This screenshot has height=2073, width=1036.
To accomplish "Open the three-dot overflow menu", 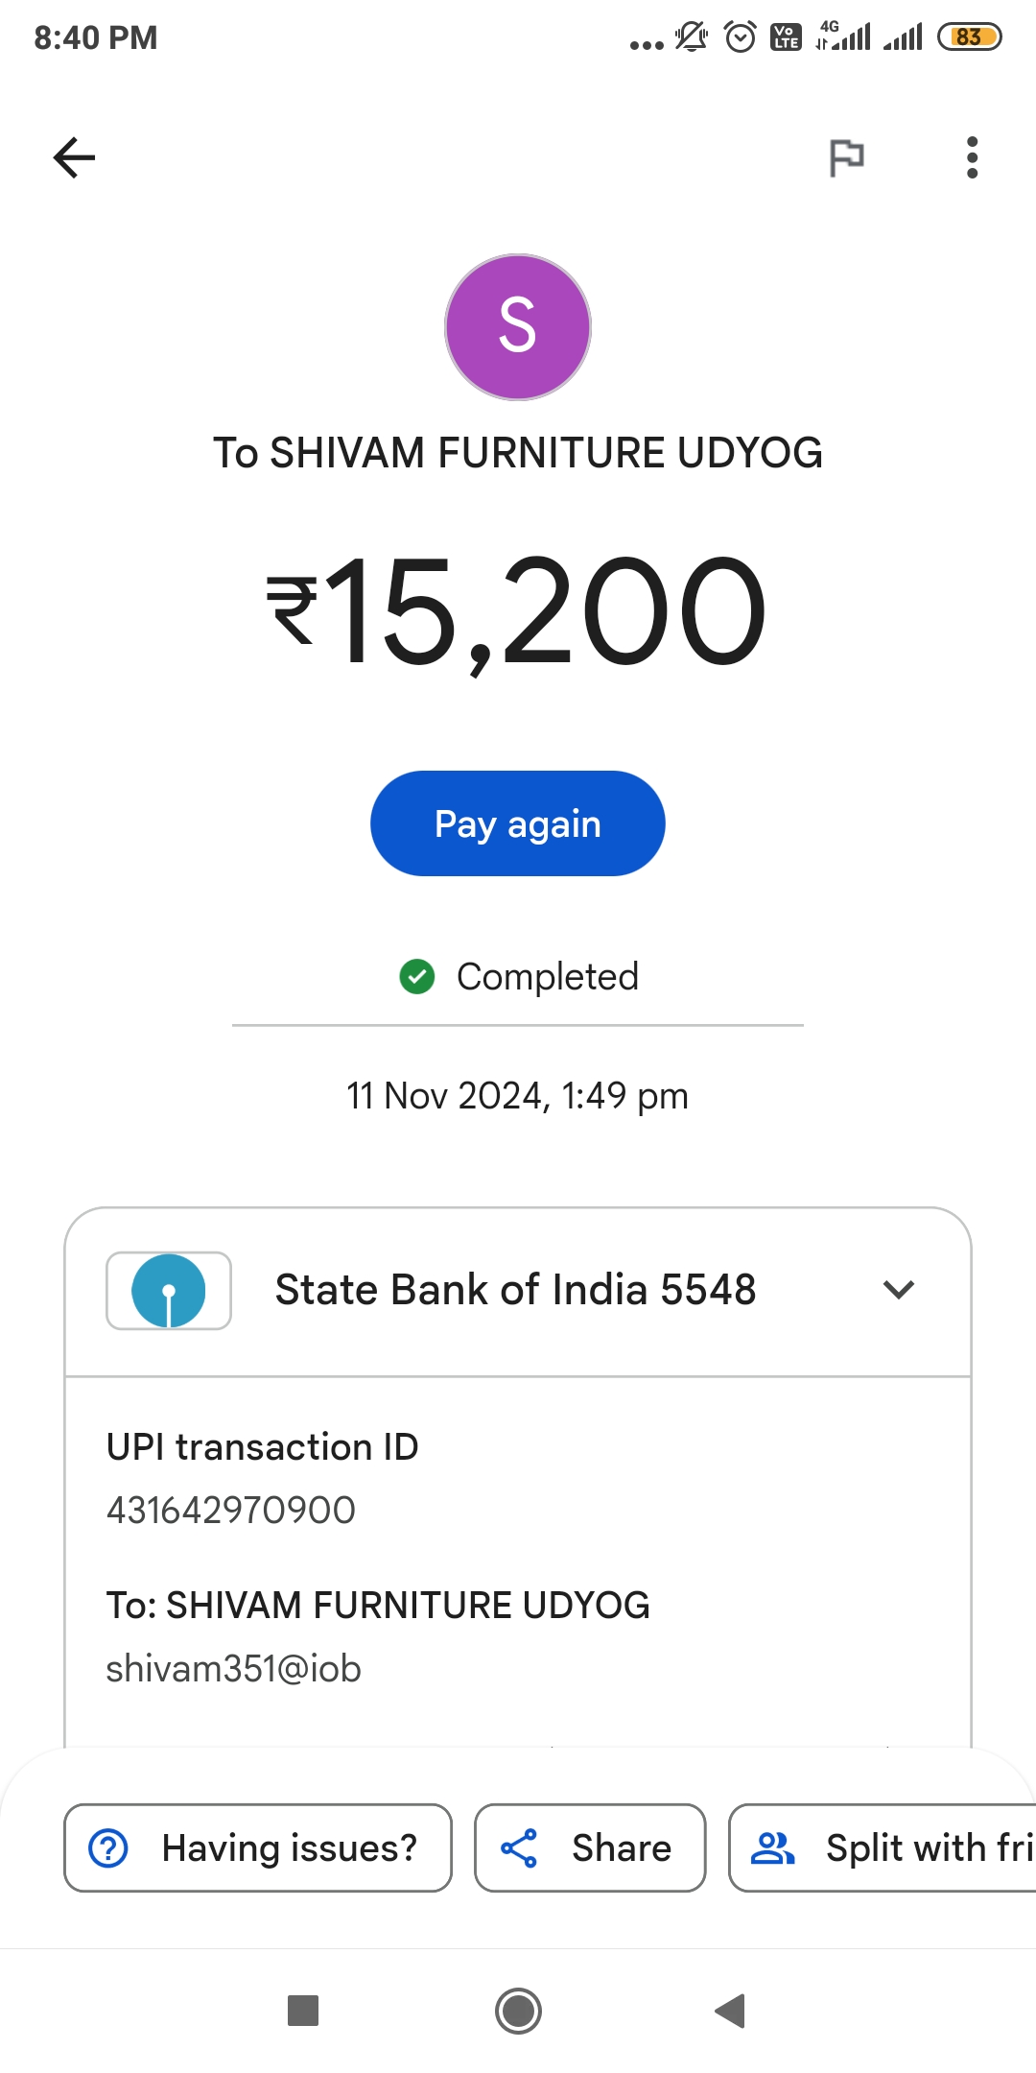I will (972, 157).
